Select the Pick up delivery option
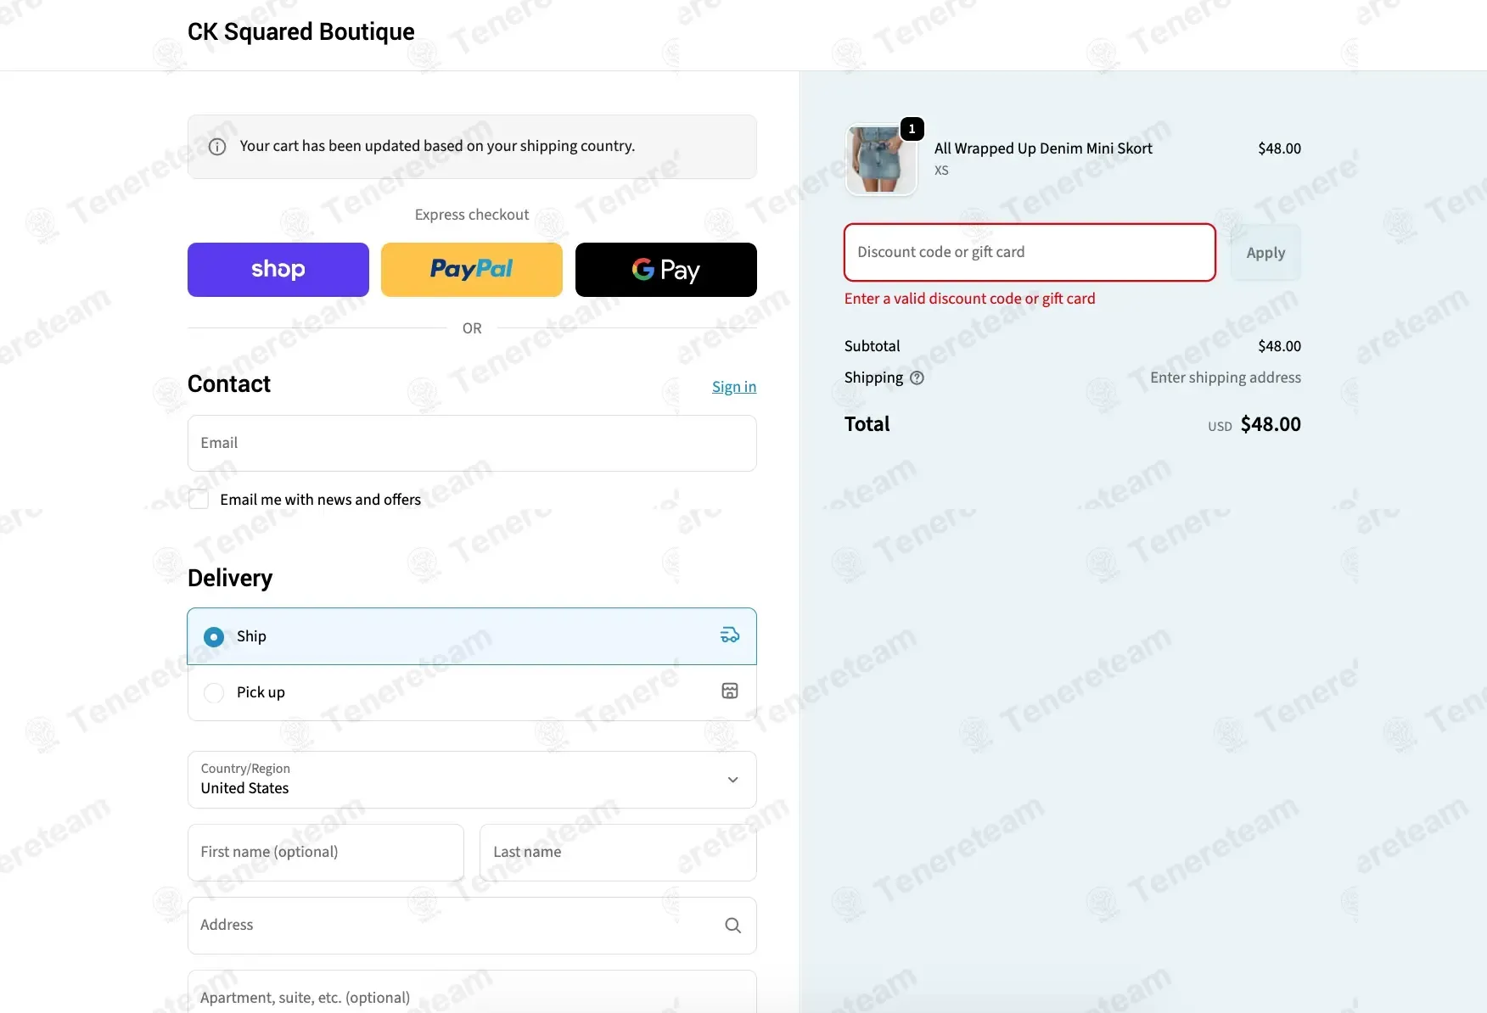This screenshot has height=1013, width=1487. 214,692
